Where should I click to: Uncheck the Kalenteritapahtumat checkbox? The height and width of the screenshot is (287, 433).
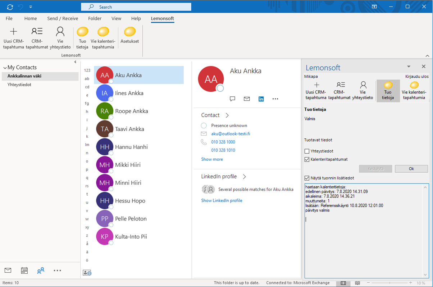click(x=307, y=159)
